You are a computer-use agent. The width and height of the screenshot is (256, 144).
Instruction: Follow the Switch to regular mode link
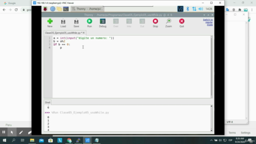(208, 22)
